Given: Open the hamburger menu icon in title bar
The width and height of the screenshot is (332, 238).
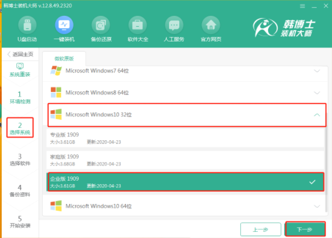Looking at the screenshot, I should click(302, 6).
